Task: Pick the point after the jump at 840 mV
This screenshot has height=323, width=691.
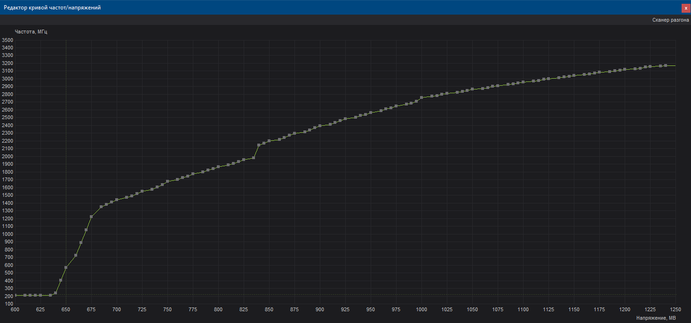Action: point(259,145)
